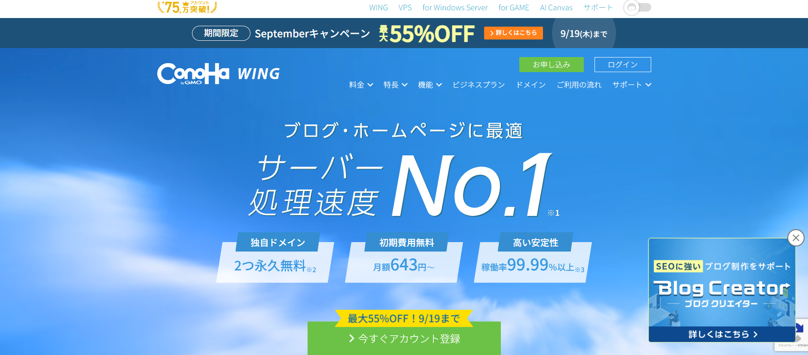This screenshot has width=808, height=355.
Task: Close the Blog Creator popup banner
Action: (x=796, y=238)
